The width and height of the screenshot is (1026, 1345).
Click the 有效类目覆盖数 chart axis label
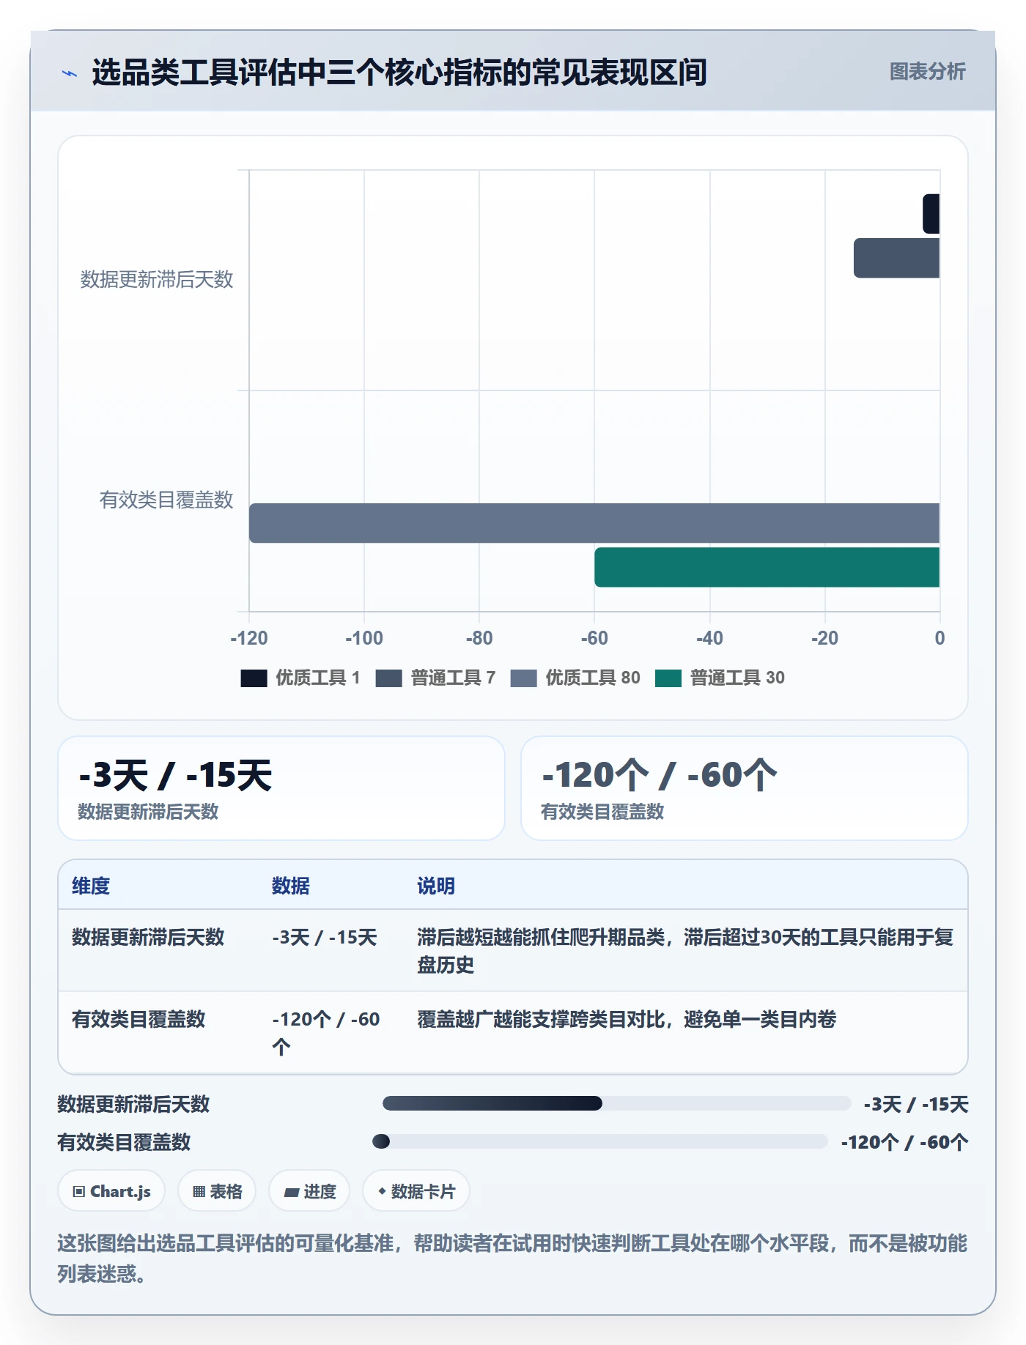point(166,500)
